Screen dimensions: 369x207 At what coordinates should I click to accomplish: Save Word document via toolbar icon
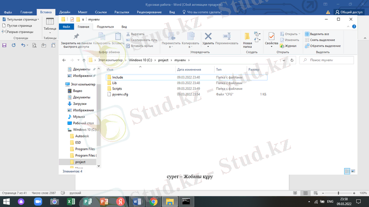(x=4, y=45)
